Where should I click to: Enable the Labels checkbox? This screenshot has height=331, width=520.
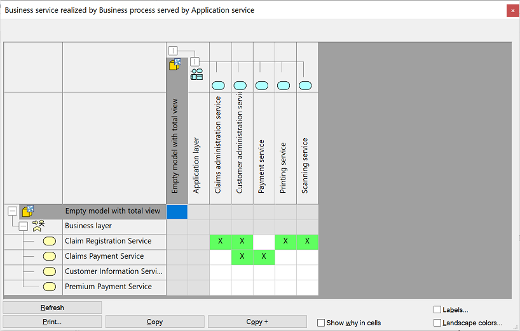click(x=437, y=310)
